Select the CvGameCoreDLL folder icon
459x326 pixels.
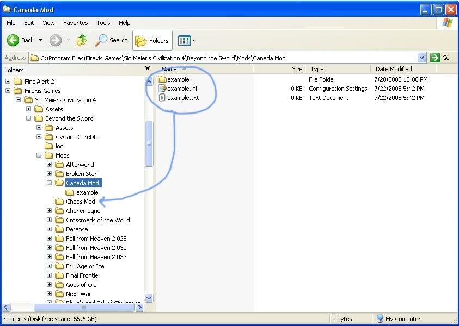pos(49,137)
